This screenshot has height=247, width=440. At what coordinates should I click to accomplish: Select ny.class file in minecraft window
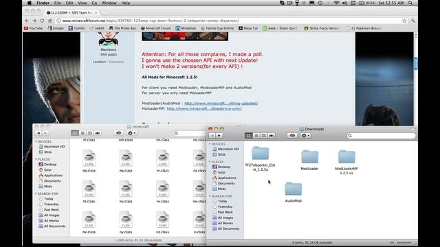coord(126,222)
